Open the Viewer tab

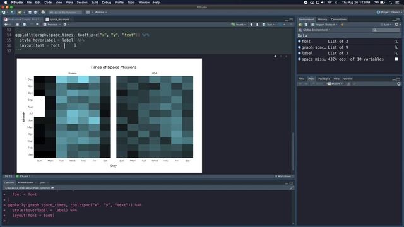[347, 79]
